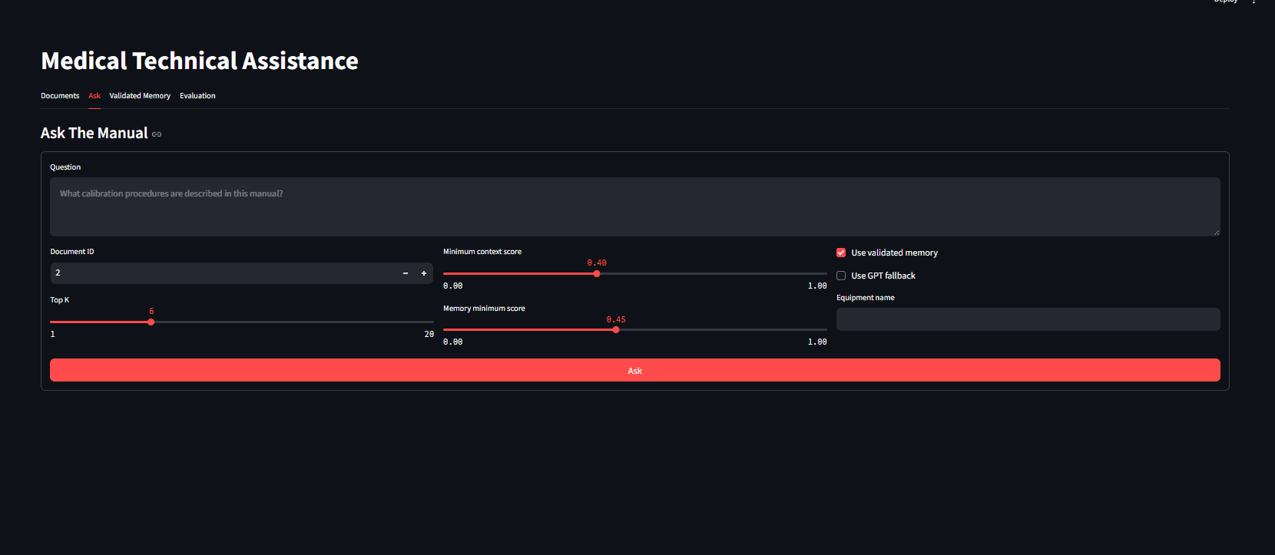Screen dimensions: 1275x555
Task: Go to the Evaluation tab
Action: 197,96
